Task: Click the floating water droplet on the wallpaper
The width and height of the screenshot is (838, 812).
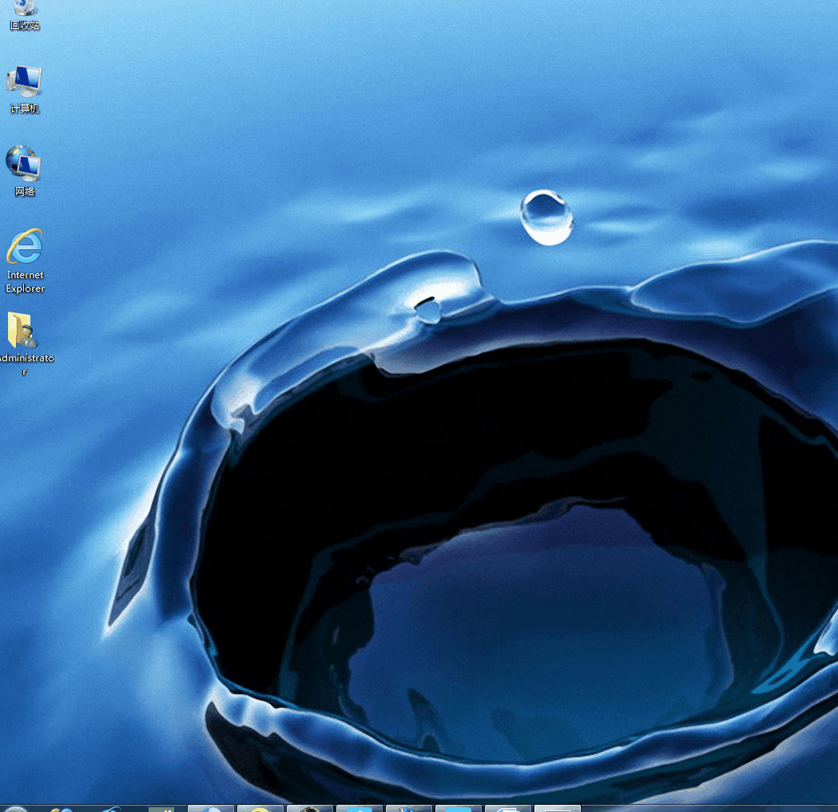Action: click(x=546, y=217)
